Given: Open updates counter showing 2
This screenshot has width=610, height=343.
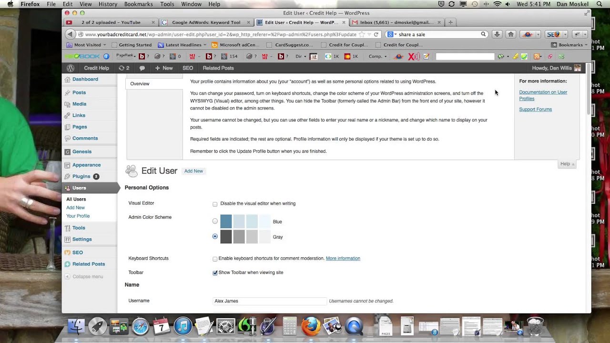Looking at the screenshot, I should [124, 68].
